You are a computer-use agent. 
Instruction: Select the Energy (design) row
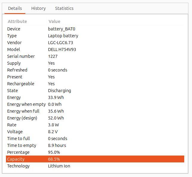95,118
